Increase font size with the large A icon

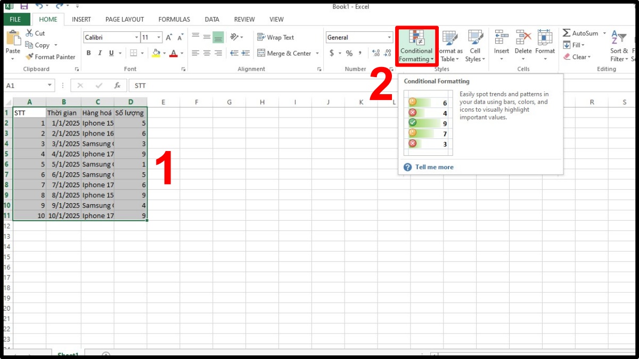pyautogui.click(x=169, y=37)
